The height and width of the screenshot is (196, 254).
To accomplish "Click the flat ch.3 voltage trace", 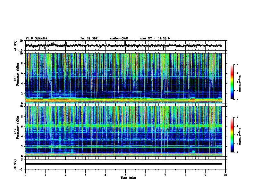I will pos(123,164).
